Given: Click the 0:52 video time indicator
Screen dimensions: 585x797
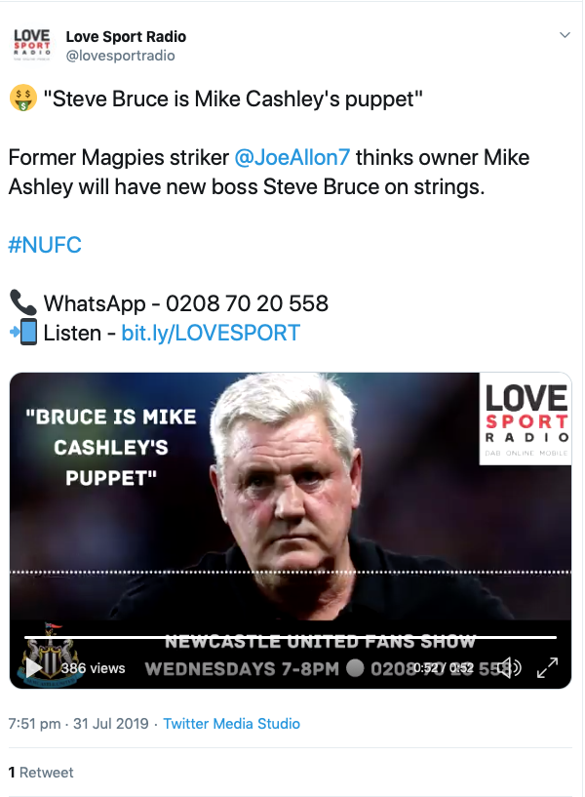Looking at the screenshot, I should pyautogui.click(x=444, y=667).
